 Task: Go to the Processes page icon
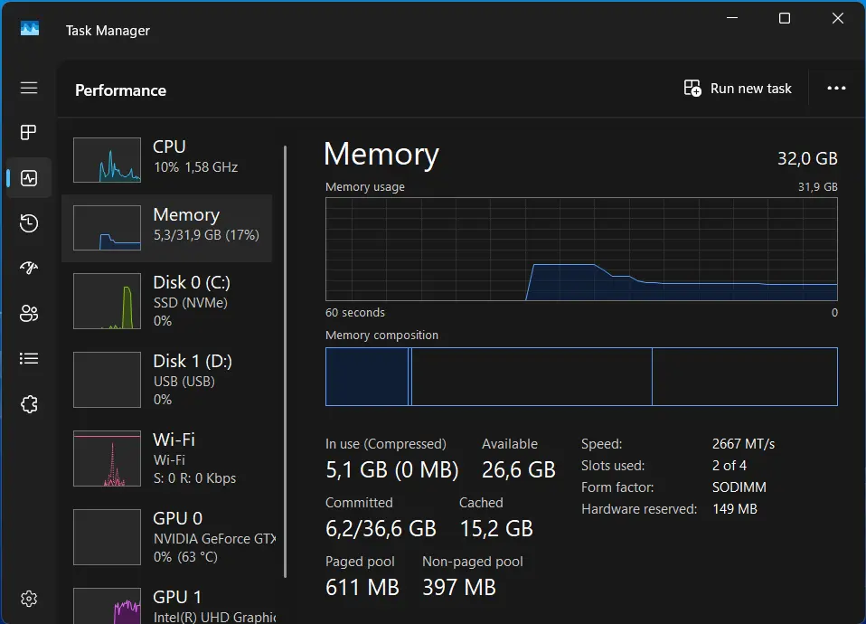29,133
